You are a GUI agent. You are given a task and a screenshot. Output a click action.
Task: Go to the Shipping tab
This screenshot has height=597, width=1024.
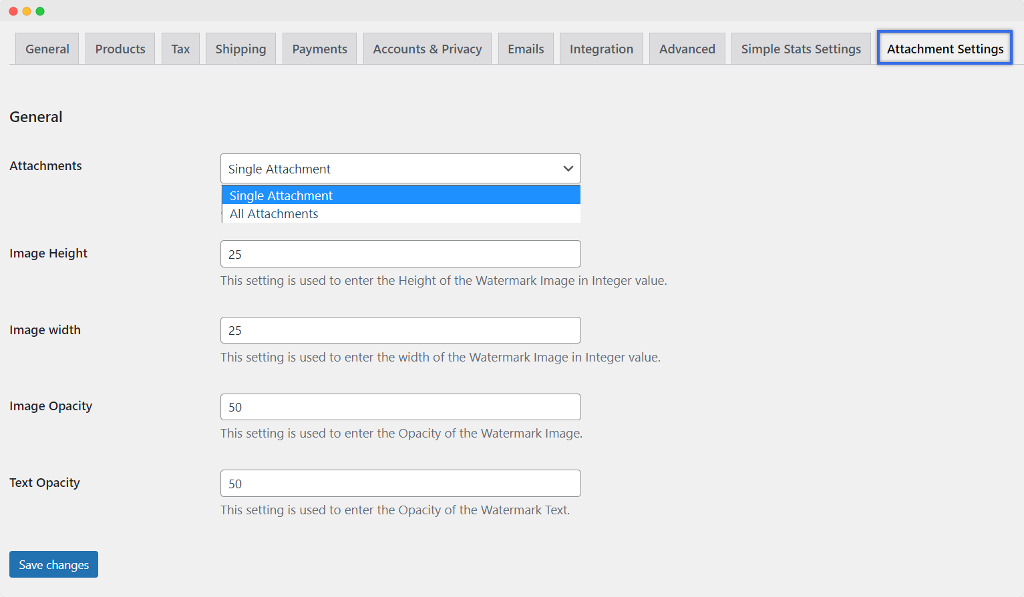pyautogui.click(x=240, y=49)
